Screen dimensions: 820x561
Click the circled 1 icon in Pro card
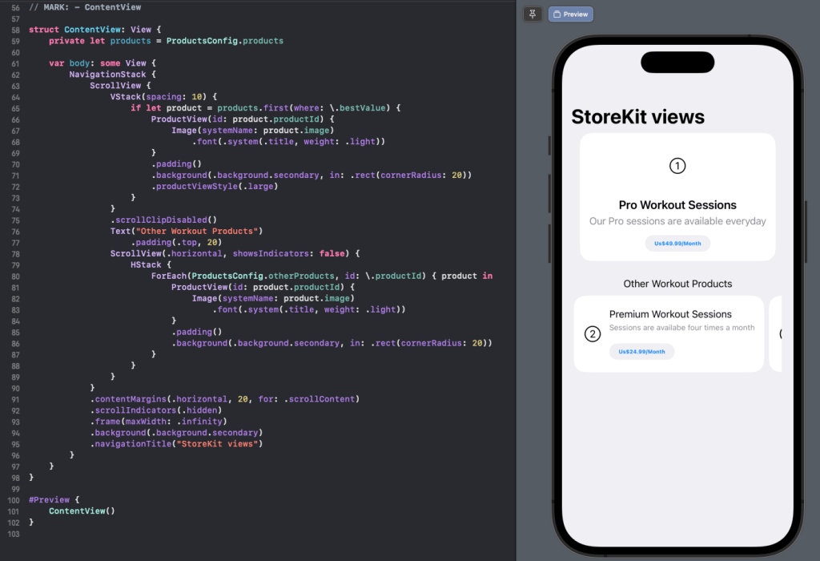point(677,166)
